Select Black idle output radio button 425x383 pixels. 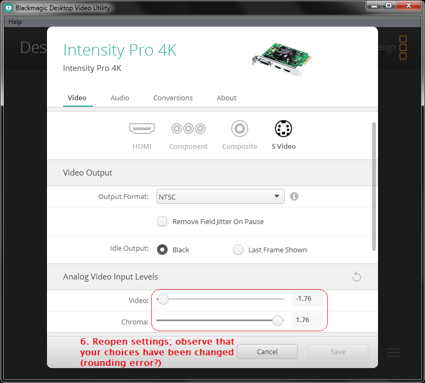point(162,250)
